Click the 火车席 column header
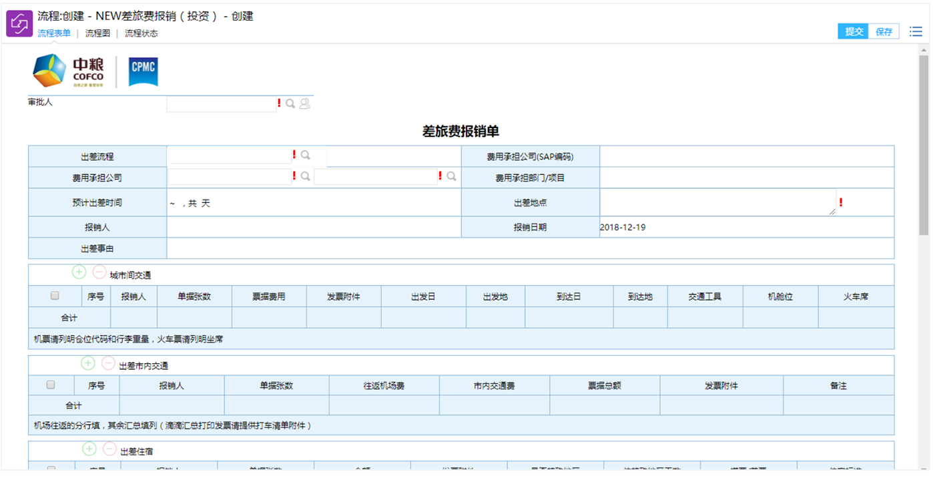 click(856, 296)
